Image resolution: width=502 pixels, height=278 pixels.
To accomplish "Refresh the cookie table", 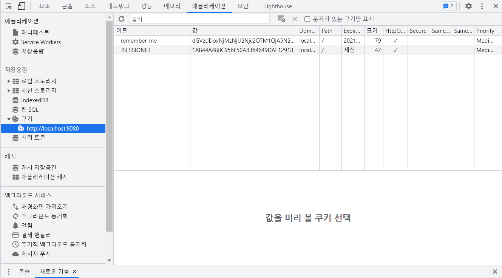I will (121, 19).
